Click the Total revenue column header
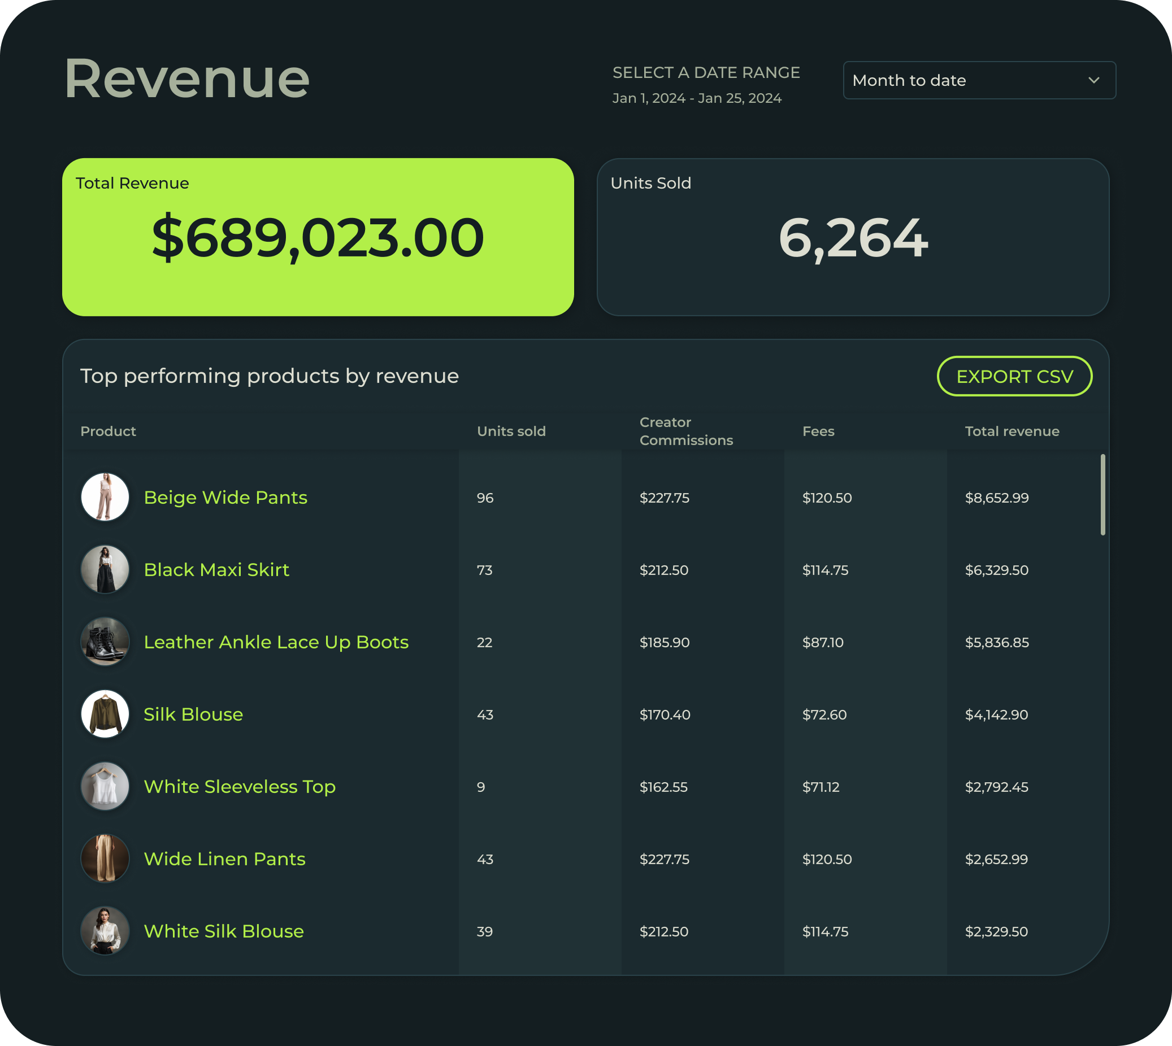The image size is (1172, 1046). point(1012,432)
